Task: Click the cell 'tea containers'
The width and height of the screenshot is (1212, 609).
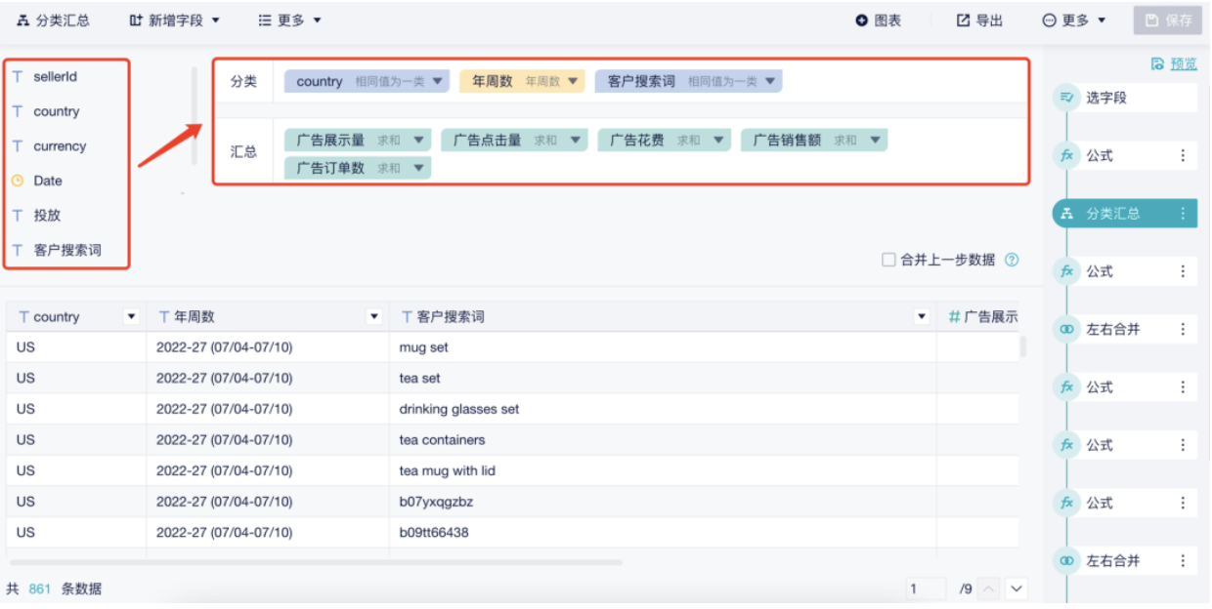Action: point(663,440)
